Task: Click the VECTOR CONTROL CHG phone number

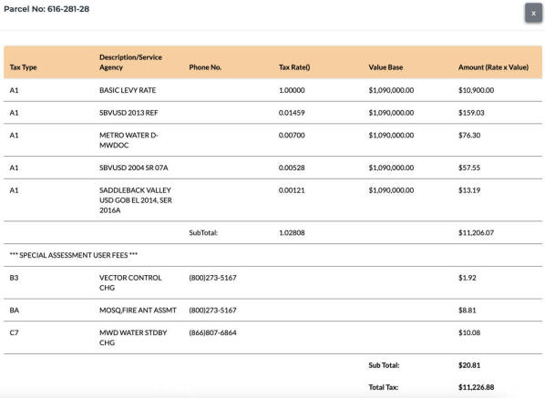Action: click(x=212, y=278)
